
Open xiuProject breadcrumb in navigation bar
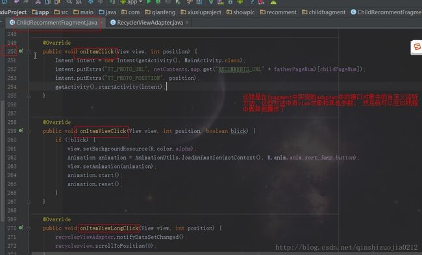[13, 12]
